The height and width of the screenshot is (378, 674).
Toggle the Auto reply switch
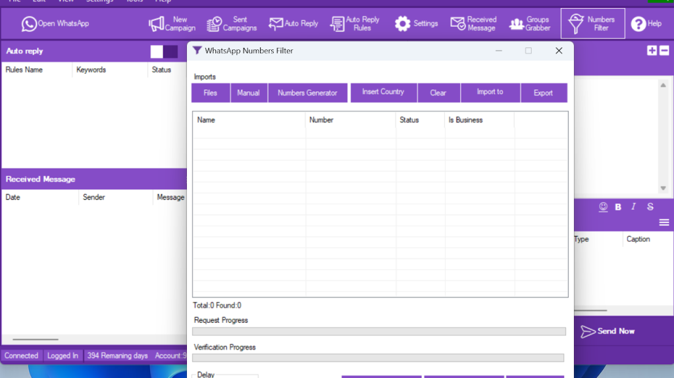click(164, 51)
